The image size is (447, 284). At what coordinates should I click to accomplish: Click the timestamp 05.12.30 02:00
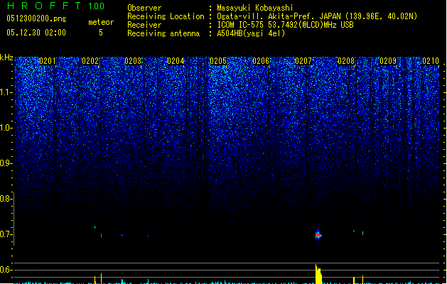(x=36, y=33)
